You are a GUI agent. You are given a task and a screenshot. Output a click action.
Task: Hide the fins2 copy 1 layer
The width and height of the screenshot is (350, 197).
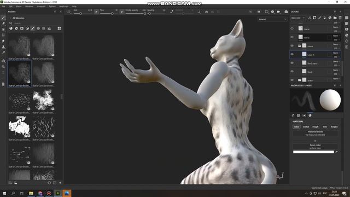click(292, 63)
